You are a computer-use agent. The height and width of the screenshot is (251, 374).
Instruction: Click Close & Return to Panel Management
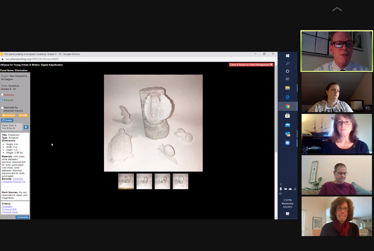[x=251, y=65]
